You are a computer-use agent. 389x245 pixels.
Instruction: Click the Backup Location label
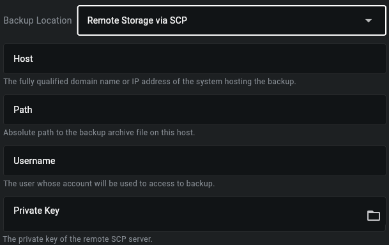pyautogui.click(x=38, y=20)
